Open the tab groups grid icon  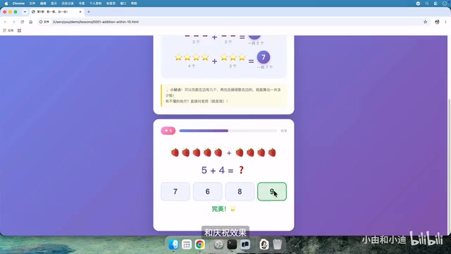click(19, 30)
